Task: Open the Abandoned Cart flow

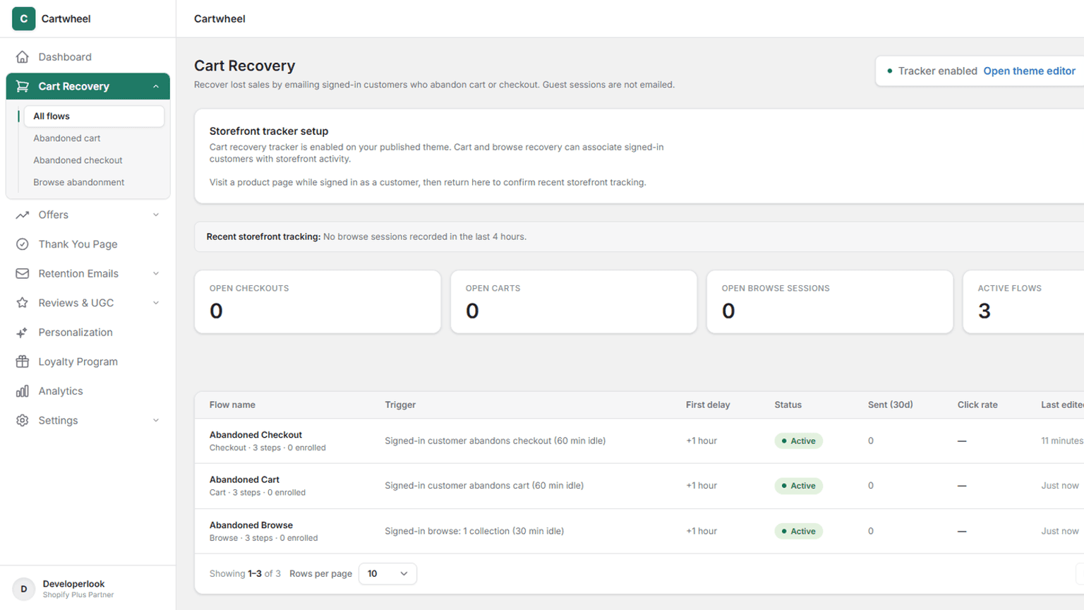Action: pyautogui.click(x=244, y=479)
